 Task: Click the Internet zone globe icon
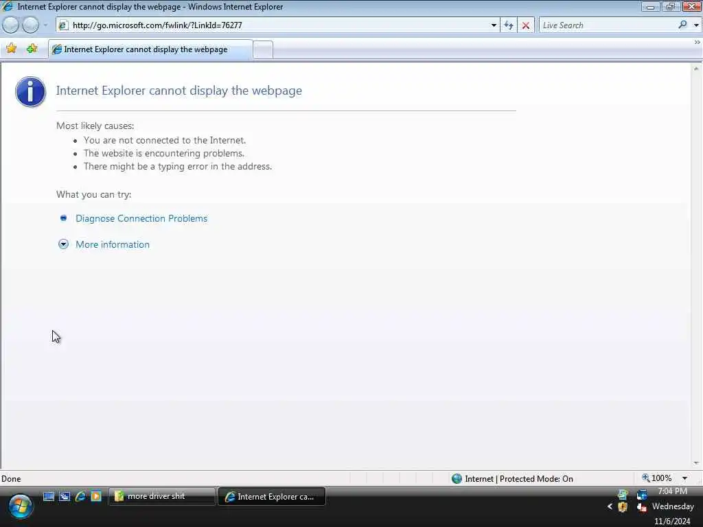457,478
